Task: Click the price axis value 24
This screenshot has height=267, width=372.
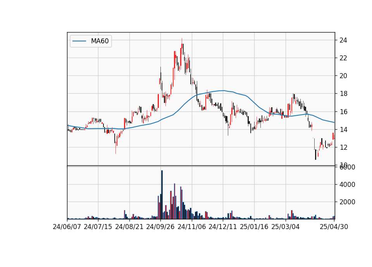Action: pos(343,40)
